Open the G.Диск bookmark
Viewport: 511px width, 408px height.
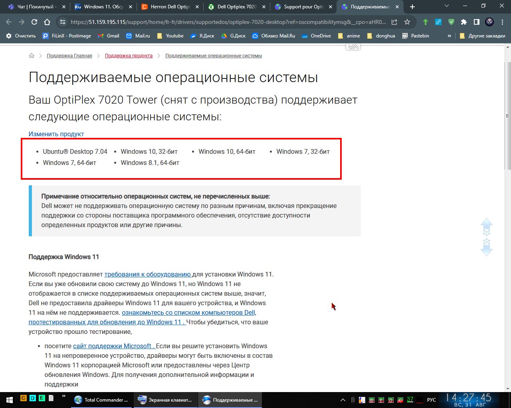(x=233, y=36)
